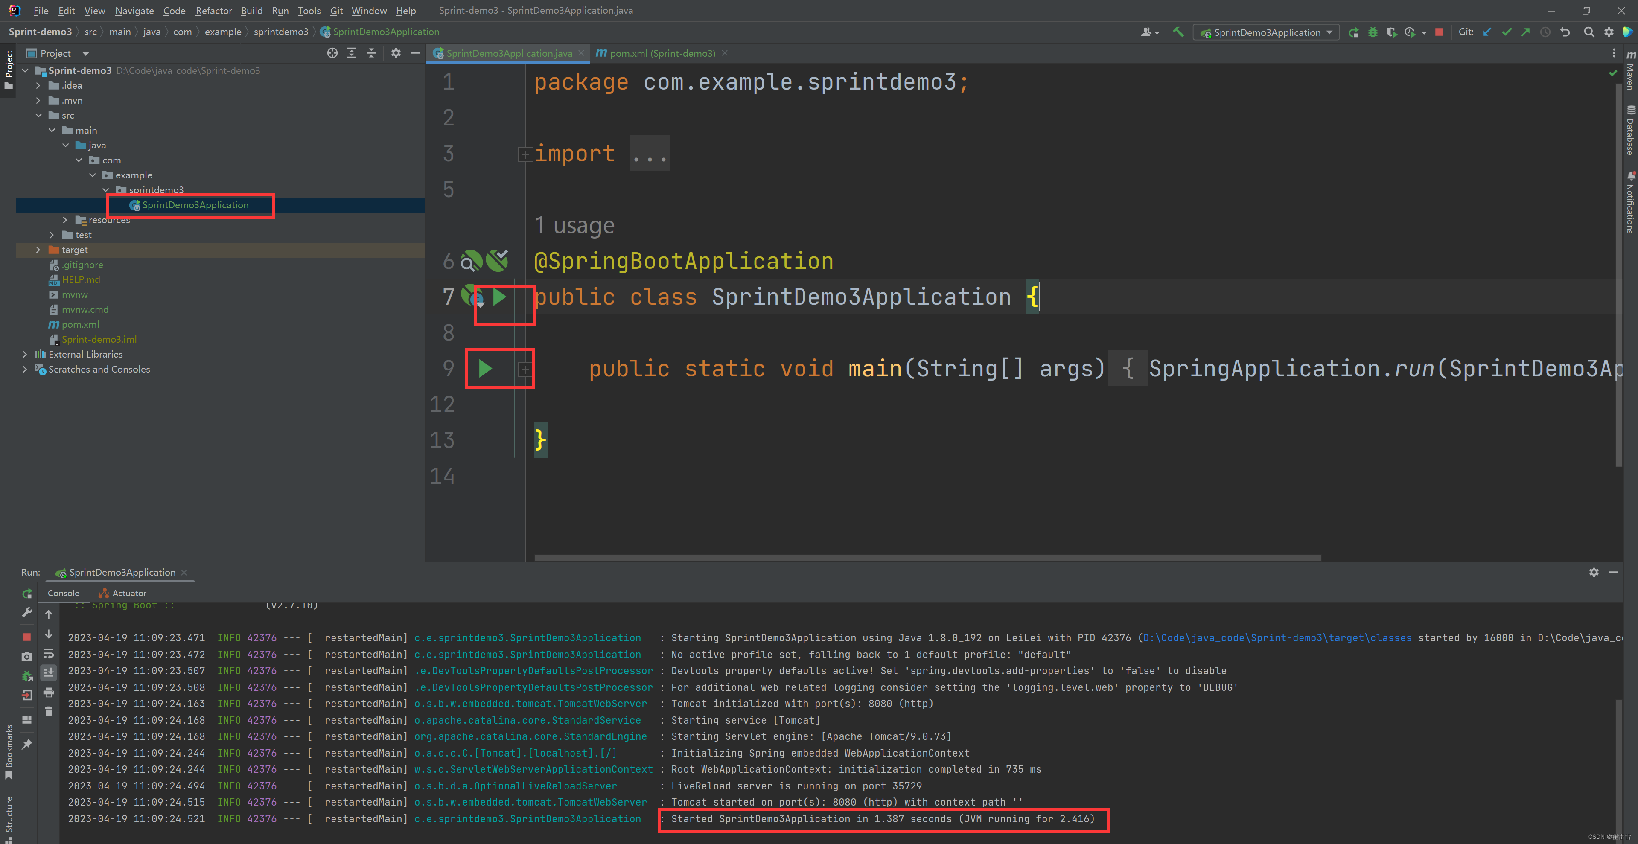Expand Scratches and Consoles node
This screenshot has width=1638, height=844.
(x=25, y=369)
